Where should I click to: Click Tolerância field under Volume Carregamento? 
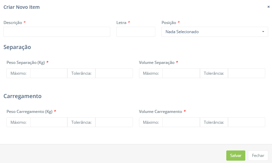pos(246,122)
